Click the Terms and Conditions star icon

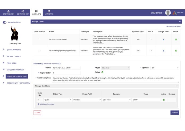point(3,76)
